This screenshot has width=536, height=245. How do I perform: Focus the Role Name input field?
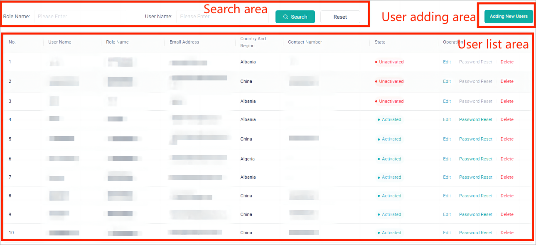80,17
